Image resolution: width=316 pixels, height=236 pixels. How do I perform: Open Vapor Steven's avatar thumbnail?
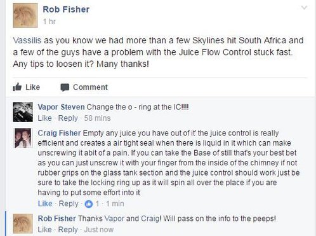pos(23,112)
